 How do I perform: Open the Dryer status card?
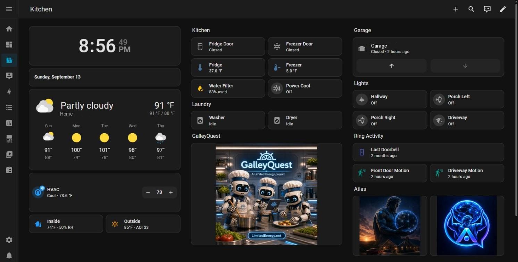point(305,120)
